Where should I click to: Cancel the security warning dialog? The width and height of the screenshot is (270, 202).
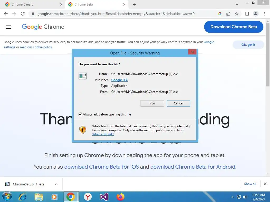179,103
